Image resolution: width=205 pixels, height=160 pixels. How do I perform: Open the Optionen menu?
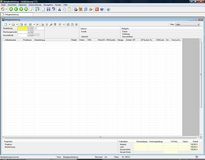[23, 5]
